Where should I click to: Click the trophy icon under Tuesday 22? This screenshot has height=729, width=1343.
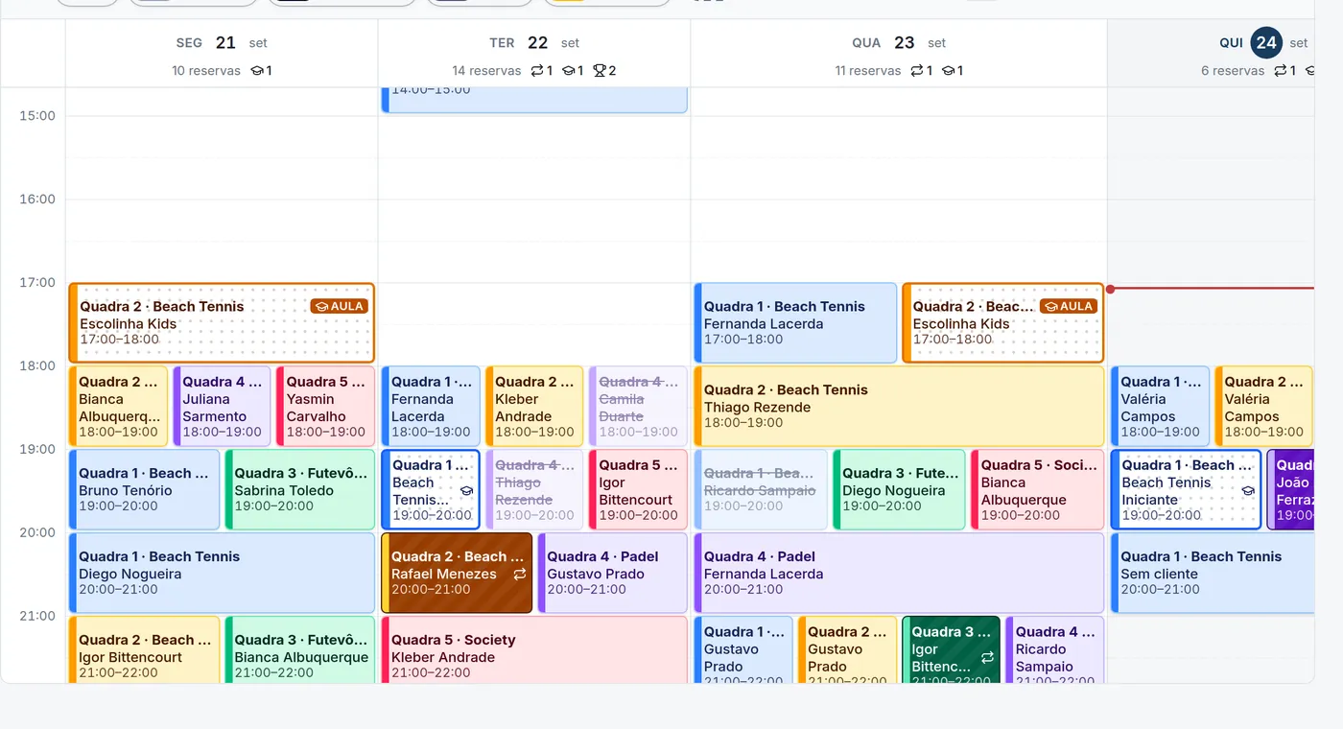coord(600,70)
